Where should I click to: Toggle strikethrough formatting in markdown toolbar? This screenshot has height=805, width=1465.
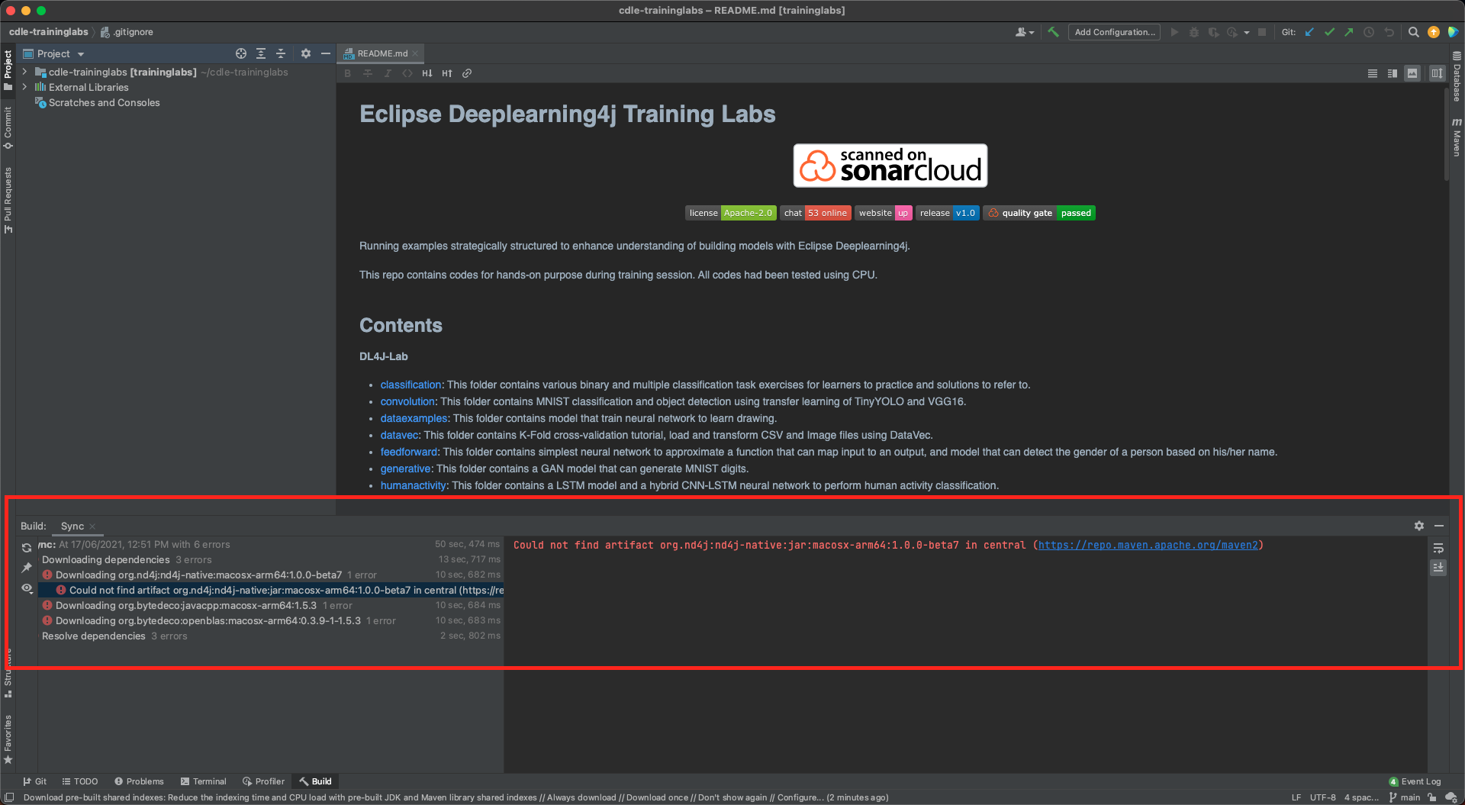point(368,73)
